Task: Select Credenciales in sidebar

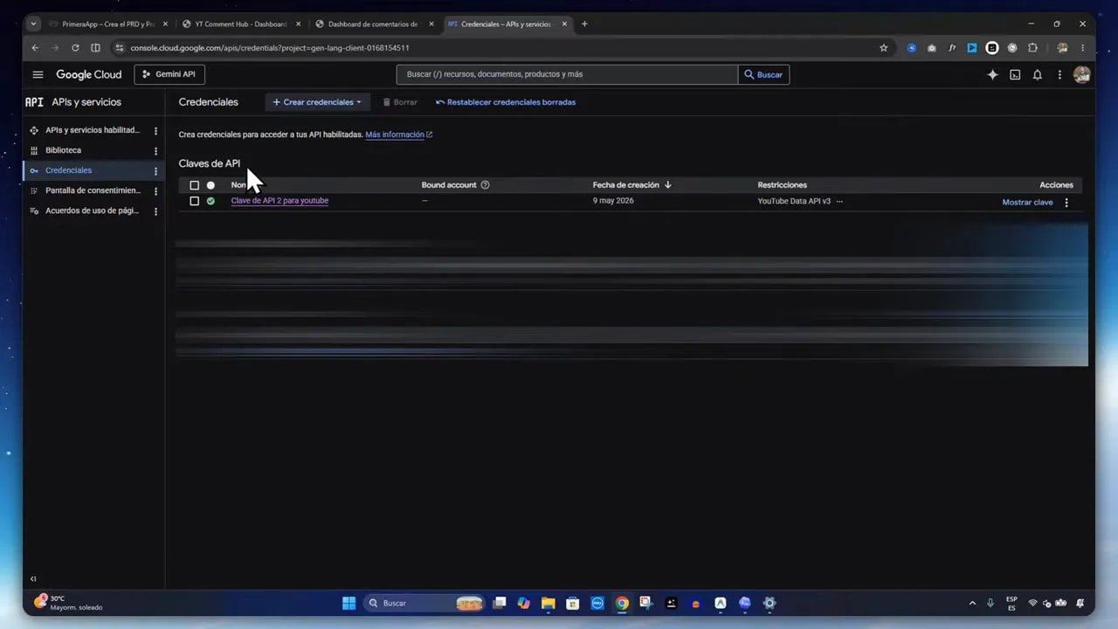Action: coord(68,170)
